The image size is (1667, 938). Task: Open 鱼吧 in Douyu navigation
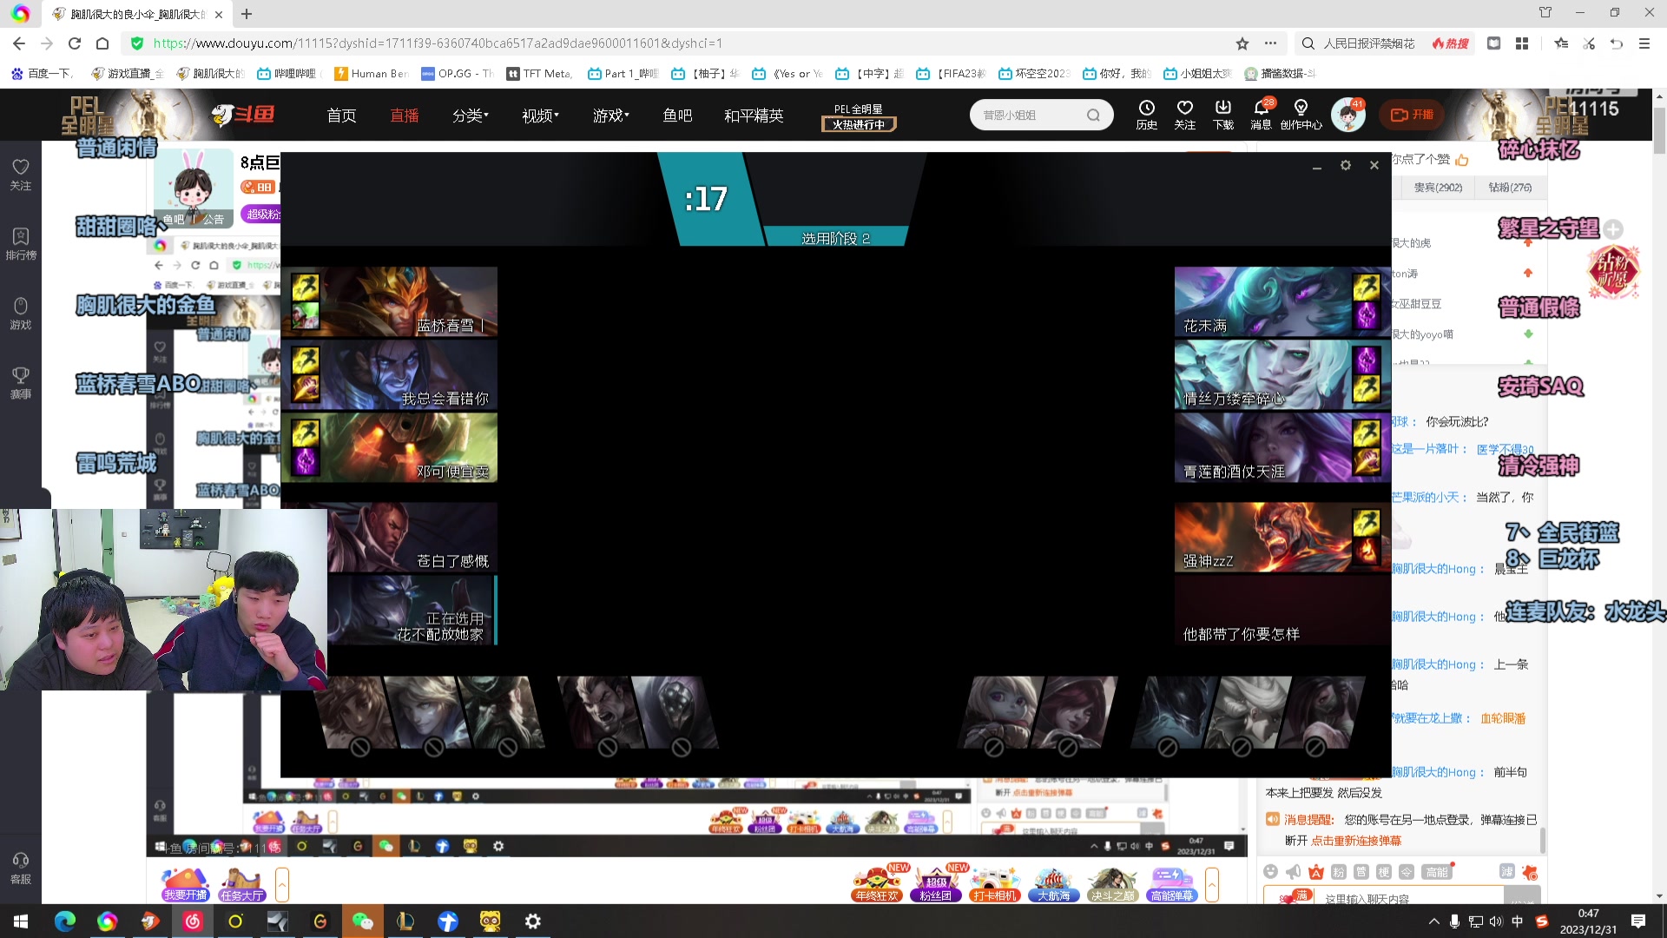pos(677,116)
